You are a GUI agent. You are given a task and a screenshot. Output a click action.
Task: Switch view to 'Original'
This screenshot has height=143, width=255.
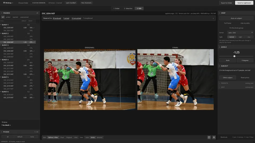(69, 137)
